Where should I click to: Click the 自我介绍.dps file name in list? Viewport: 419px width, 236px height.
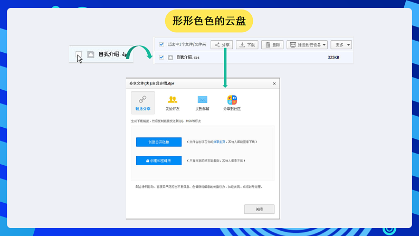(x=187, y=57)
